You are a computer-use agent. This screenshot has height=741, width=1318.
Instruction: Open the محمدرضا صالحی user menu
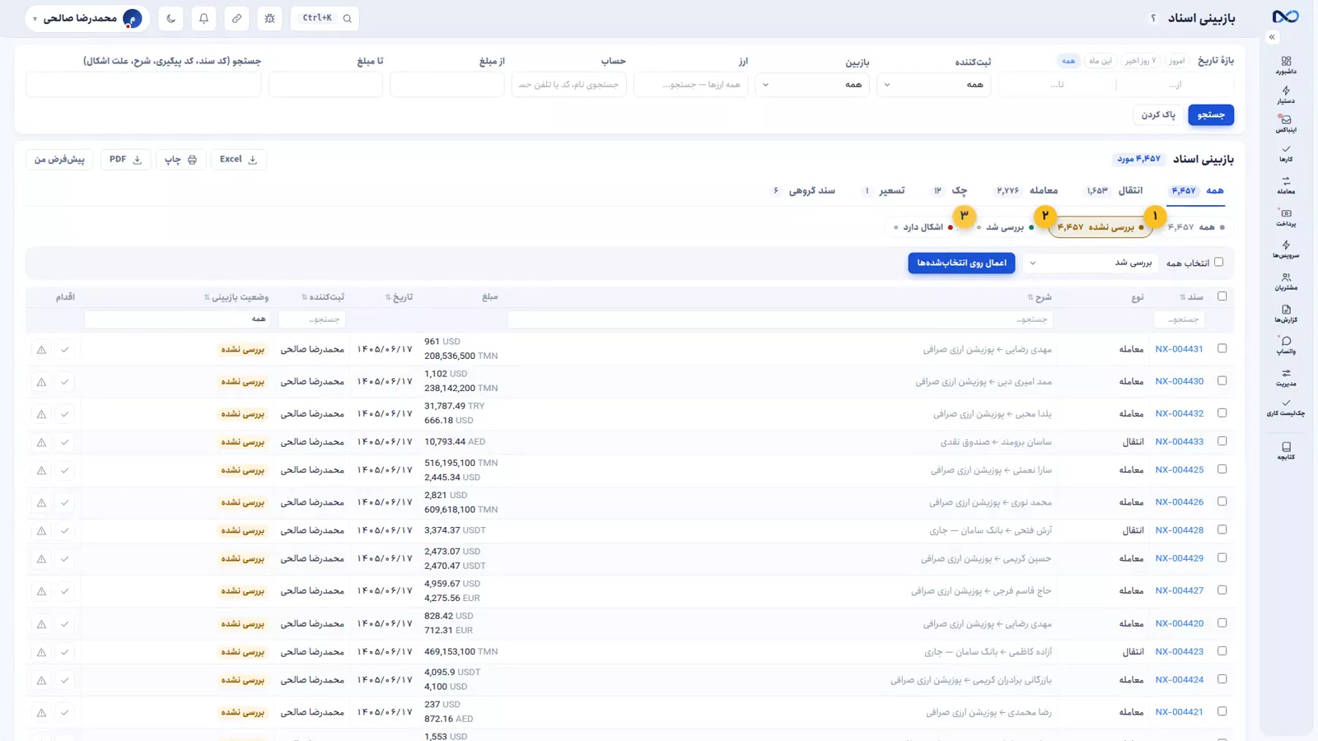click(87, 18)
